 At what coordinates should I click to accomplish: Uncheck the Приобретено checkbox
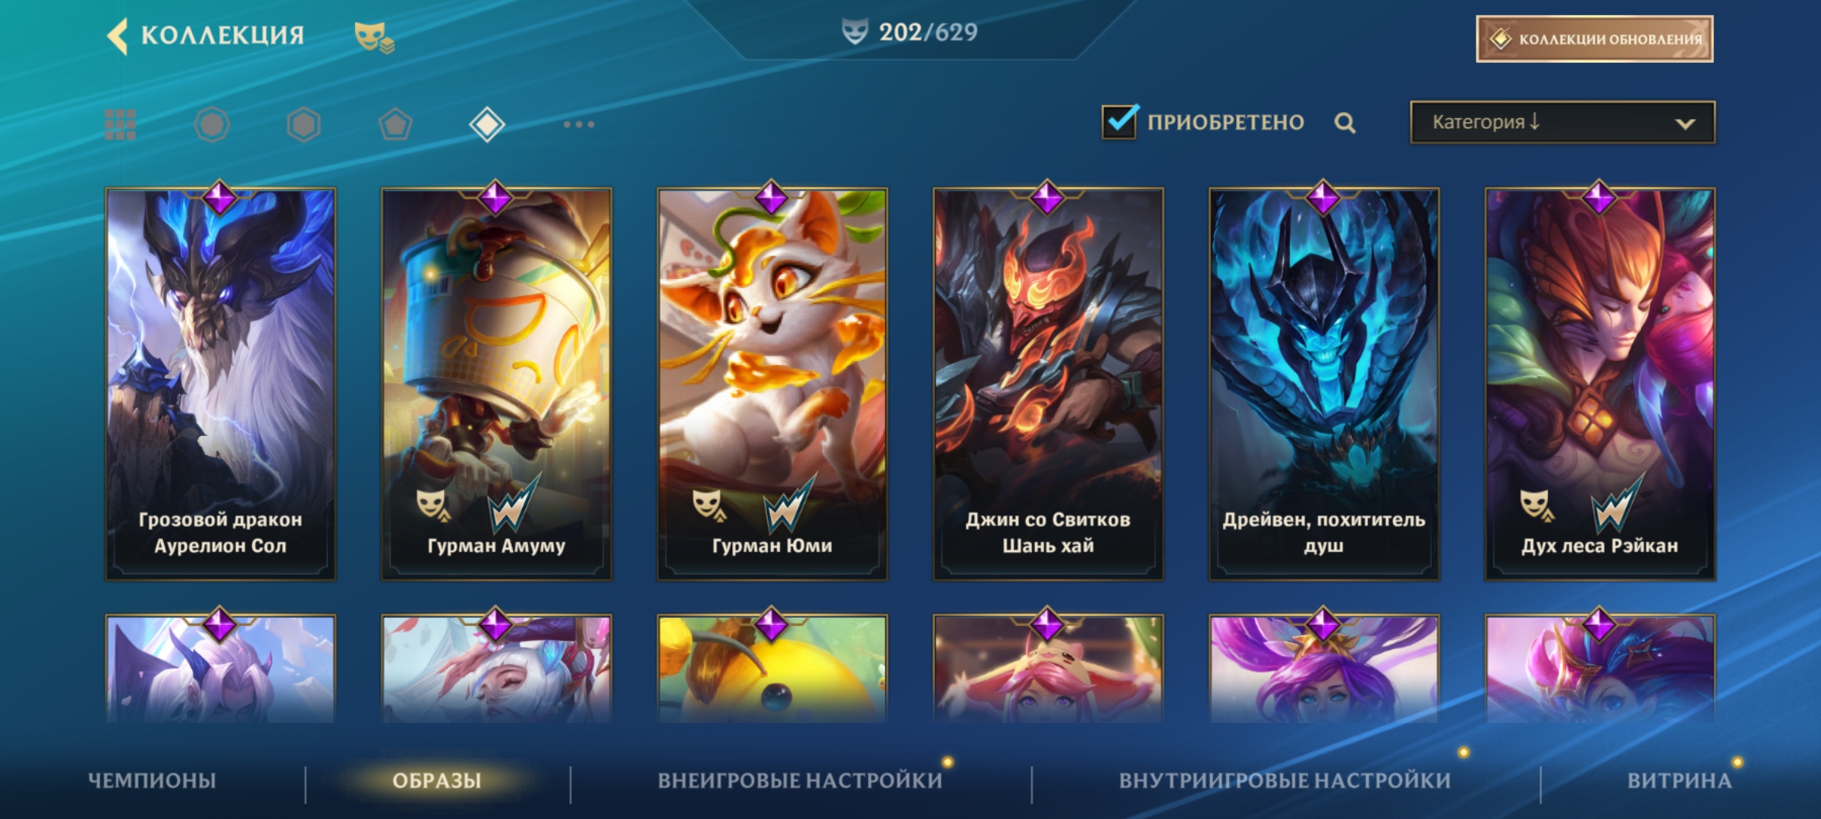point(1119,121)
